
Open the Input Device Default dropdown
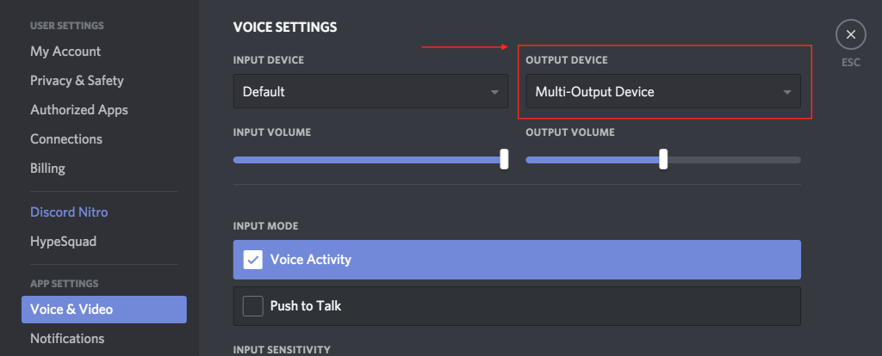[370, 91]
